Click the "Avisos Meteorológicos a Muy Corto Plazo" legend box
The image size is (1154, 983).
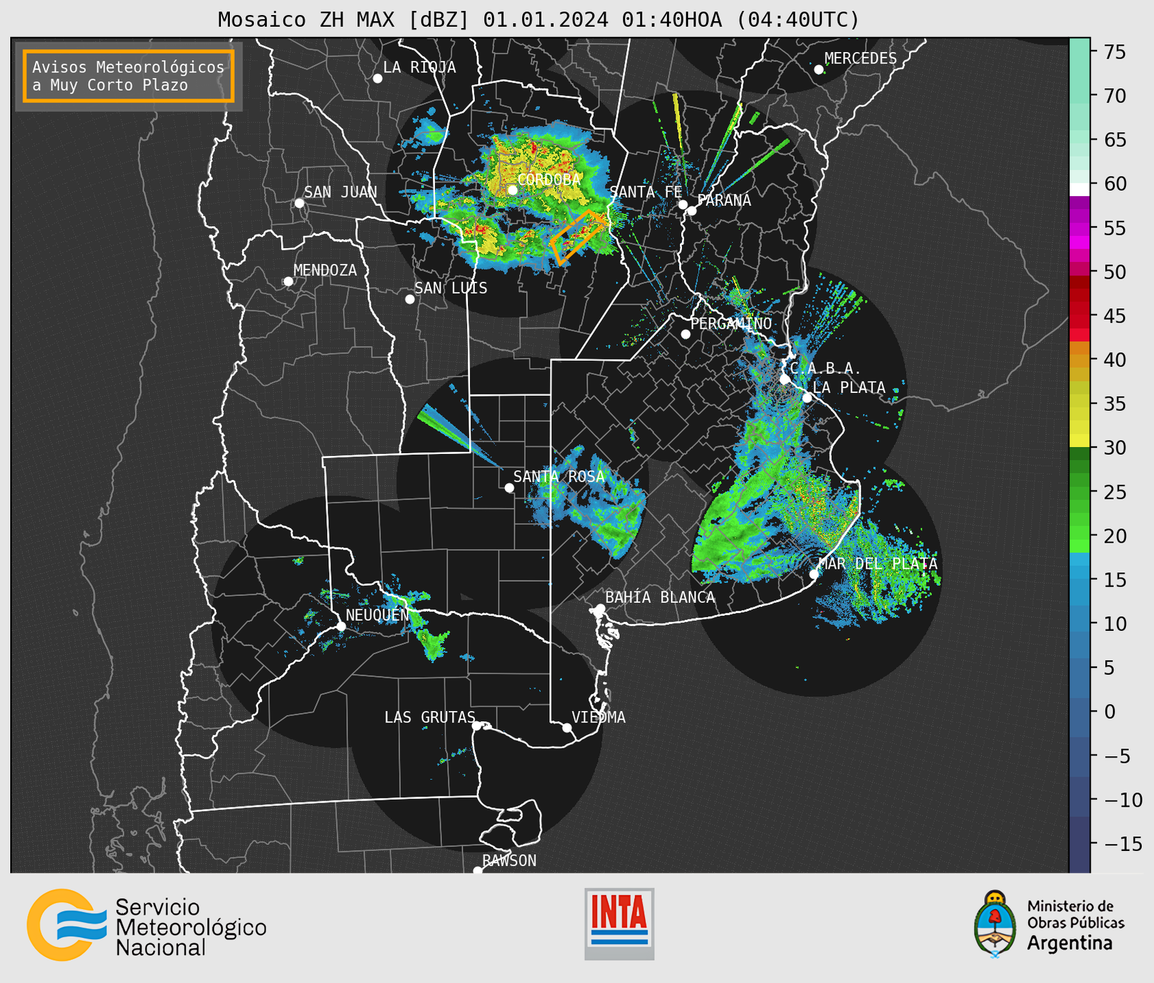(x=129, y=76)
